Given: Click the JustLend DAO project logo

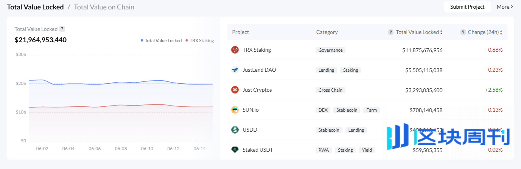Looking at the screenshot, I should 235,70.
